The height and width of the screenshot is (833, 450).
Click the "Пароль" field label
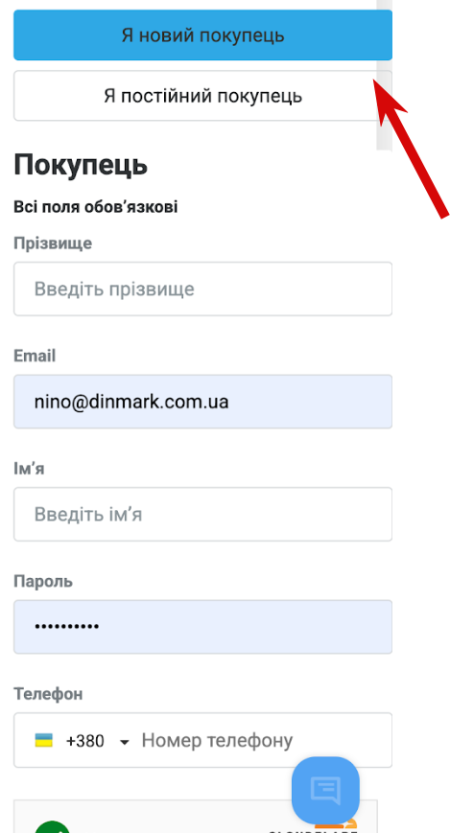[43, 581]
